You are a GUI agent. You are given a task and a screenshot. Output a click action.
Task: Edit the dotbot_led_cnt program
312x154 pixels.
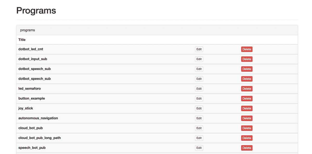point(199,49)
